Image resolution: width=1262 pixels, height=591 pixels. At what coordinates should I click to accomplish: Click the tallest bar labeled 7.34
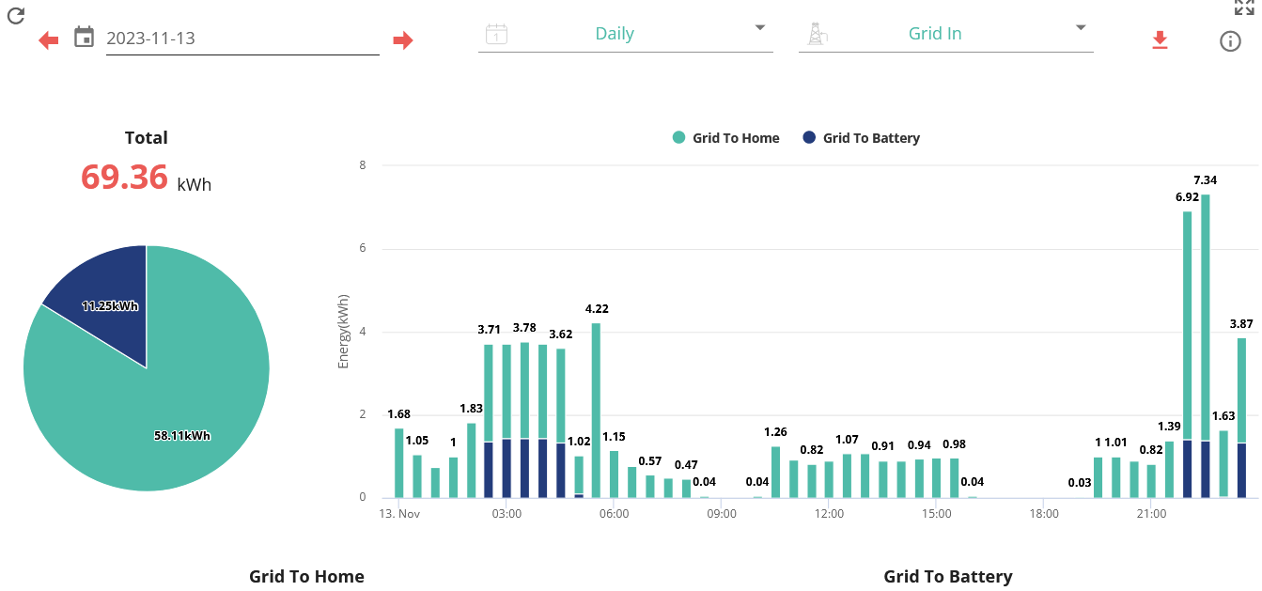[1206, 346]
